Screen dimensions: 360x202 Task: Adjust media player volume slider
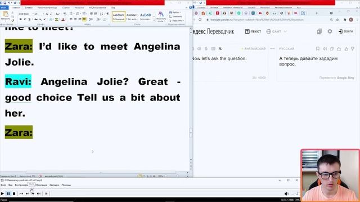tap(295, 194)
